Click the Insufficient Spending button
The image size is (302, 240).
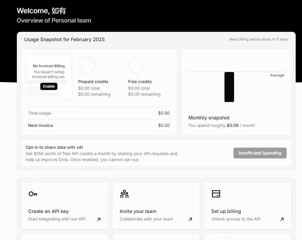click(x=260, y=153)
